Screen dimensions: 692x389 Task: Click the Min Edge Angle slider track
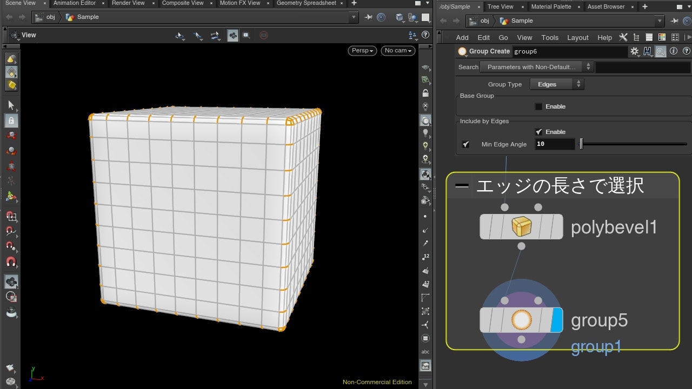633,144
